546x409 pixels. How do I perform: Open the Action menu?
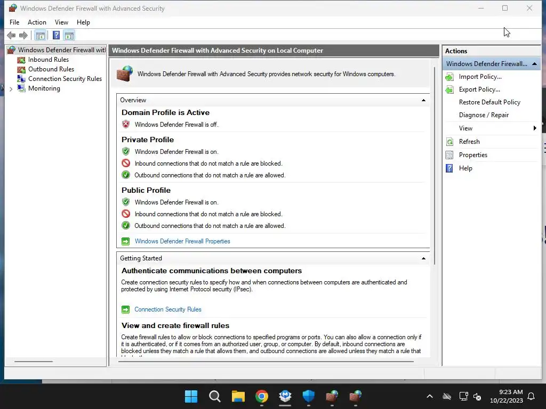(x=37, y=22)
